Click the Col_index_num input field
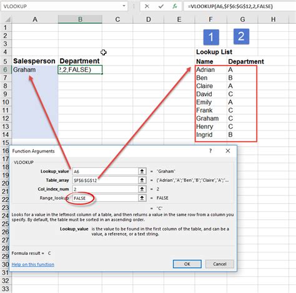The width and height of the screenshot is (296, 293). 105,189
